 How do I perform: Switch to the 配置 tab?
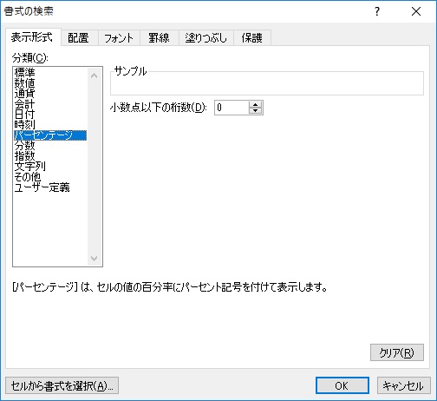(78, 38)
